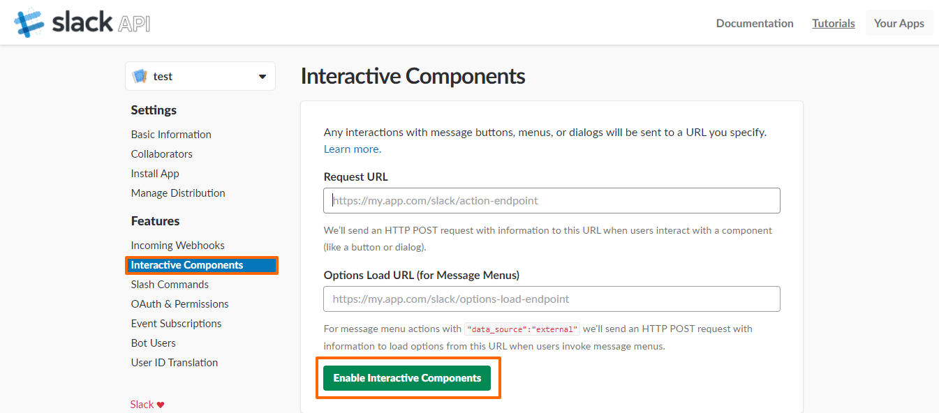This screenshot has height=413, width=939.
Task: Click the test app icon
Action: [x=140, y=76]
